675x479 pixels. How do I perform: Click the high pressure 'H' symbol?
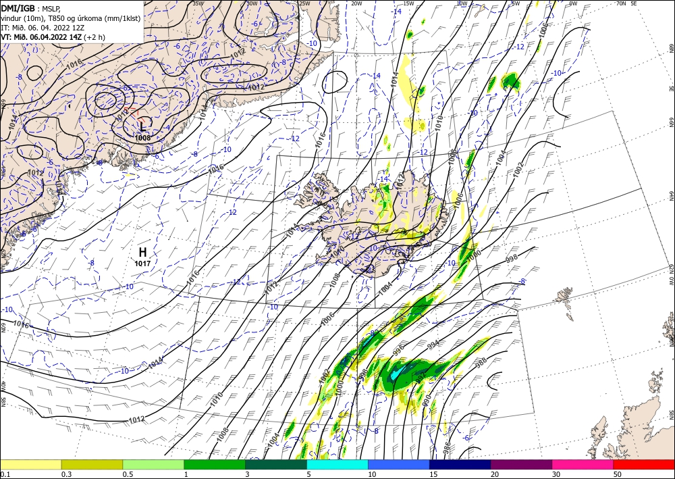click(143, 252)
